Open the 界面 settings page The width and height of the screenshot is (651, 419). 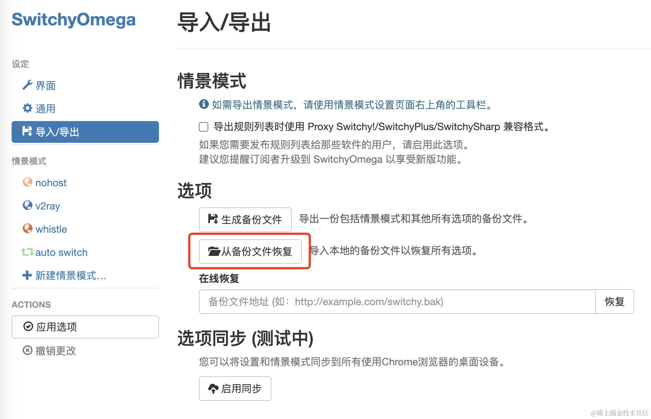click(x=85, y=86)
